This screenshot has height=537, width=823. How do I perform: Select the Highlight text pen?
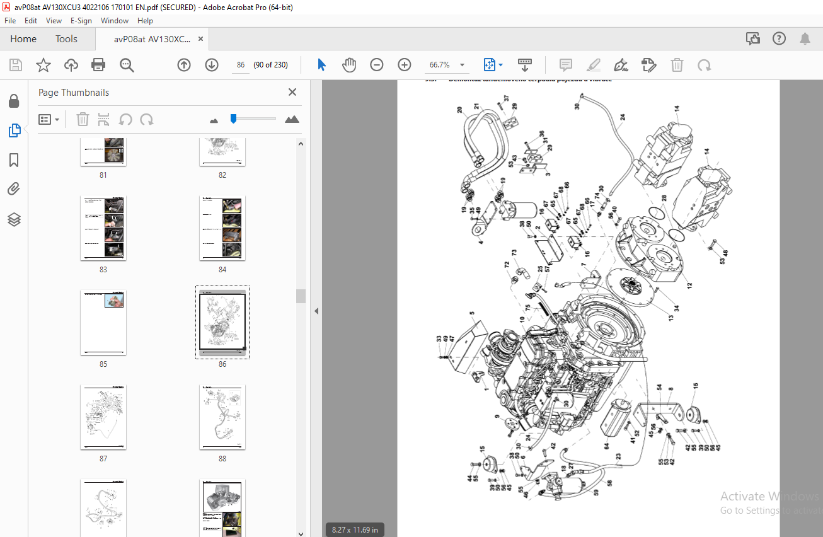click(x=593, y=65)
